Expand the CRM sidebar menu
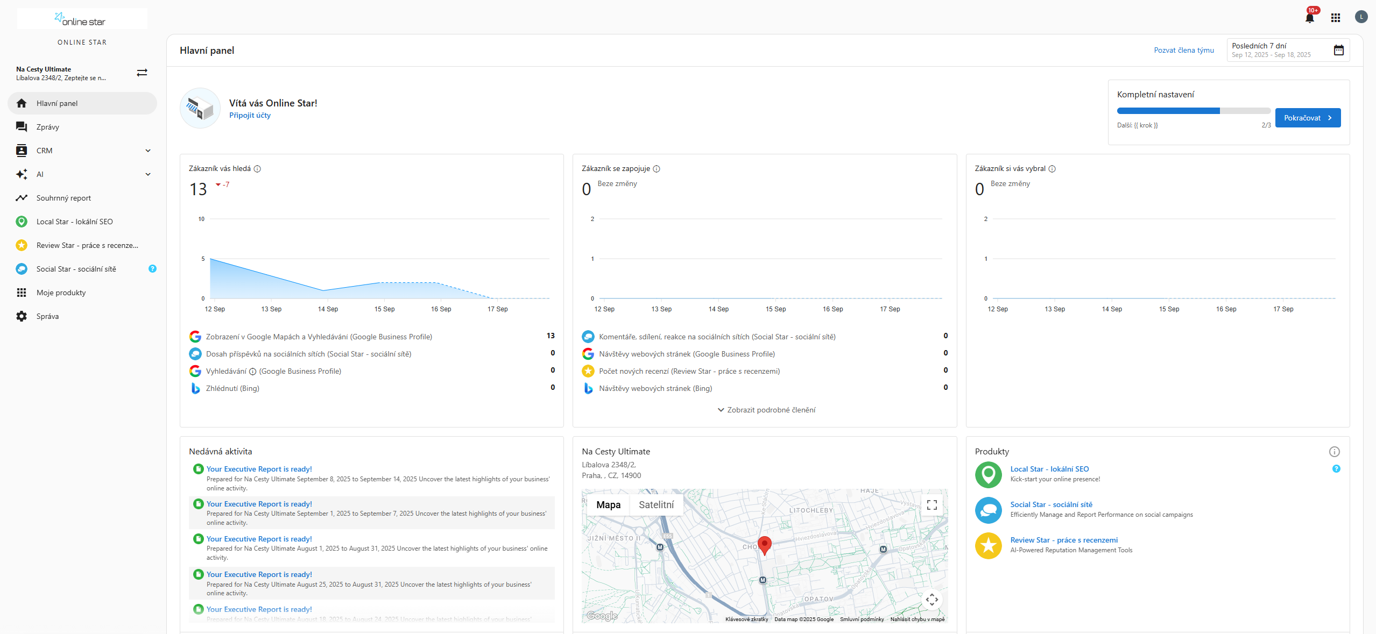 point(148,151)
